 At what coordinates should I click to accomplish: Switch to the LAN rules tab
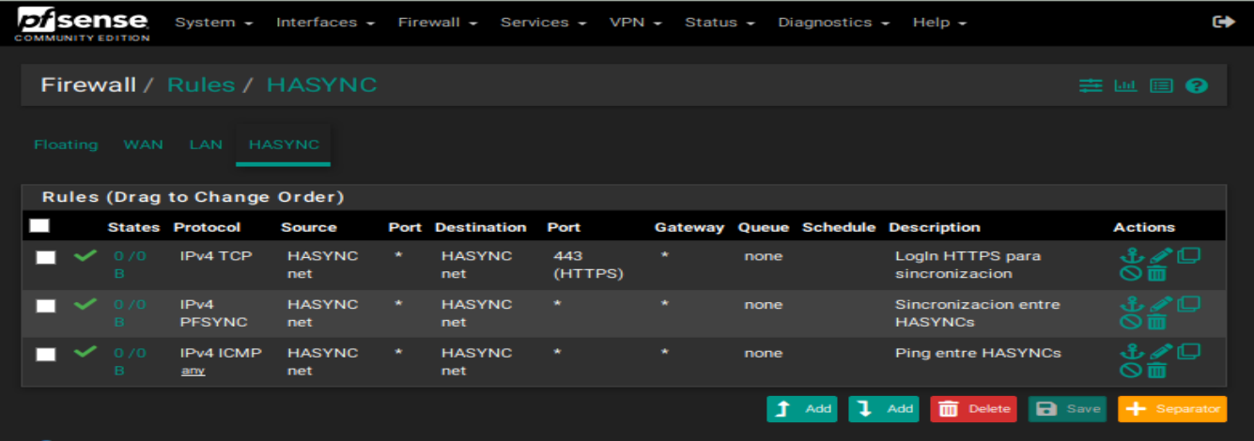[x=206, y=144]
